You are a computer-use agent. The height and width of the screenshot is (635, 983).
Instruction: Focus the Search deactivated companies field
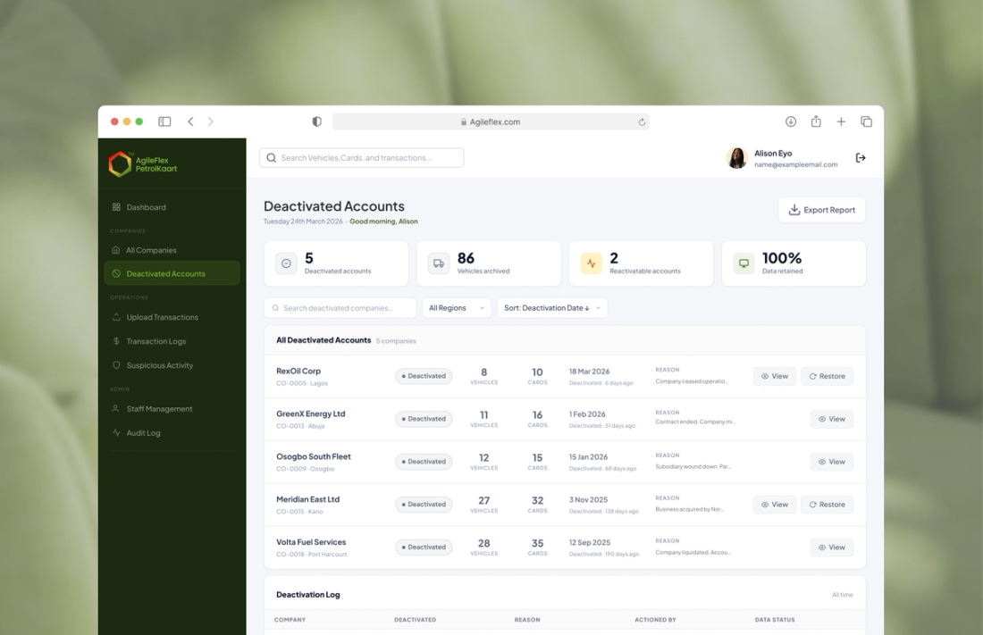(340, 308)
